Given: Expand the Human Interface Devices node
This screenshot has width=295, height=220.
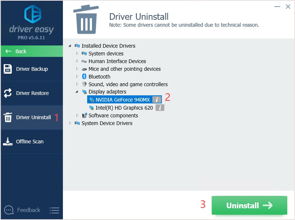Looking at the screenshot, I should [77, 61].
